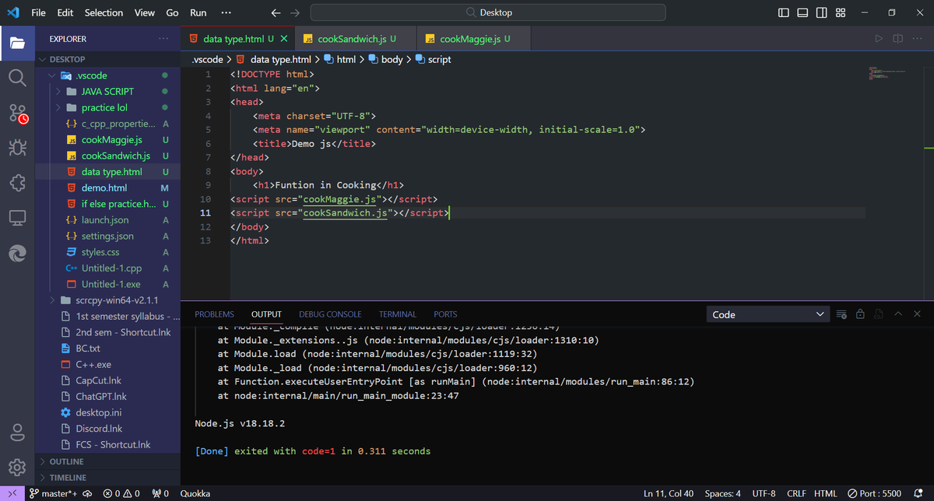Open editor More Actions ellipsis
Screen dimensions: 934x501
pos(916,38)
